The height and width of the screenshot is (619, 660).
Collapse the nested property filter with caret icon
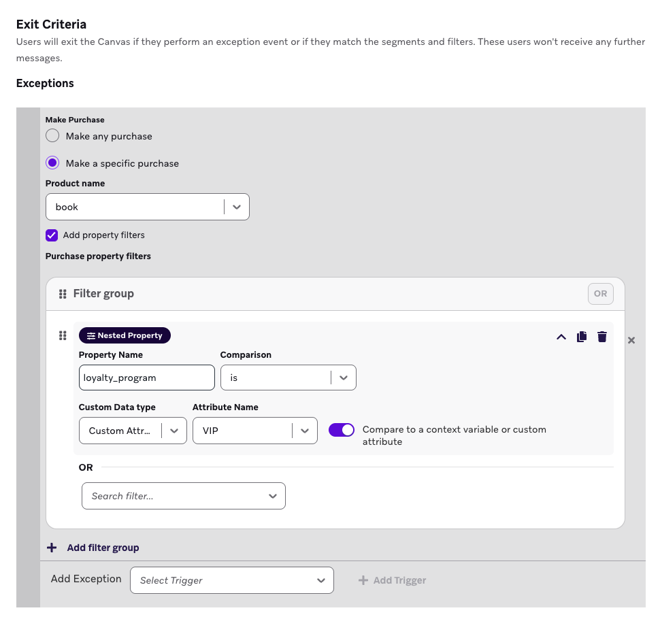tap(561, 337)
